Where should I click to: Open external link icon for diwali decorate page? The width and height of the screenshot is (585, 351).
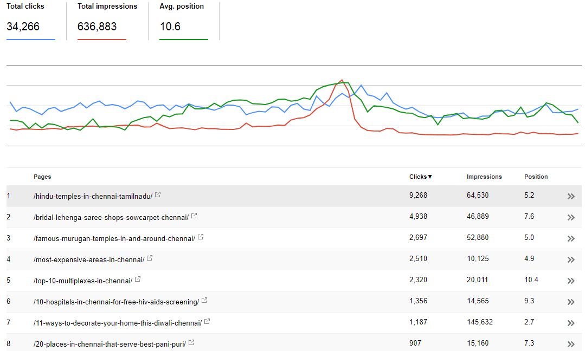tap(207, 321)
